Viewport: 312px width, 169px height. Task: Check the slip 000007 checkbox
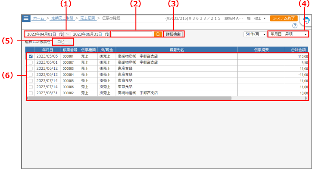coord(31,62)
